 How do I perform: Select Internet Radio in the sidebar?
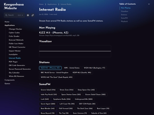tap(15, 58)
